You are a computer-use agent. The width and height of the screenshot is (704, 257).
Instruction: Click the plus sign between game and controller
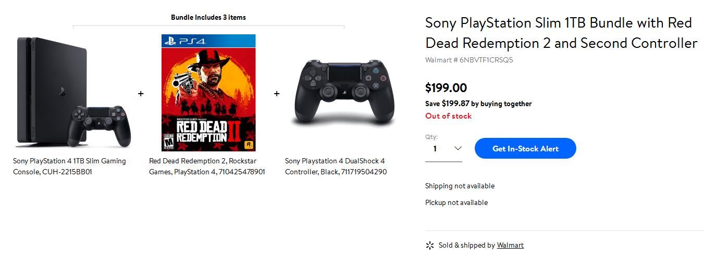[x=277, y=94]
